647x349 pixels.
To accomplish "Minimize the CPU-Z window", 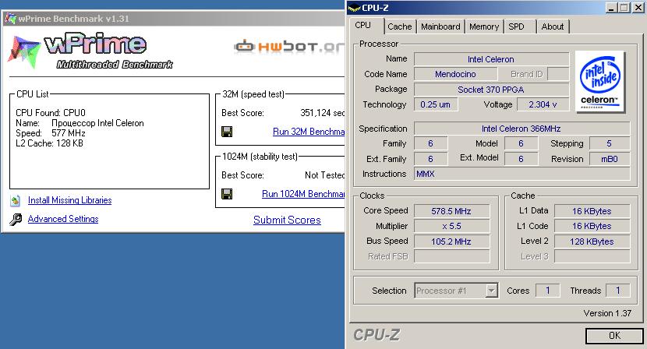I will [x=611, y=8].
